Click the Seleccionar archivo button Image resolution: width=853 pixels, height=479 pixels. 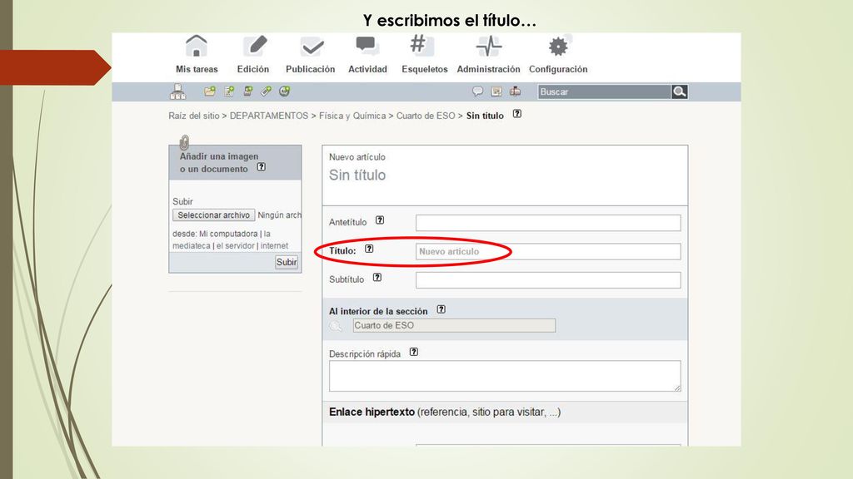point(213,215)
